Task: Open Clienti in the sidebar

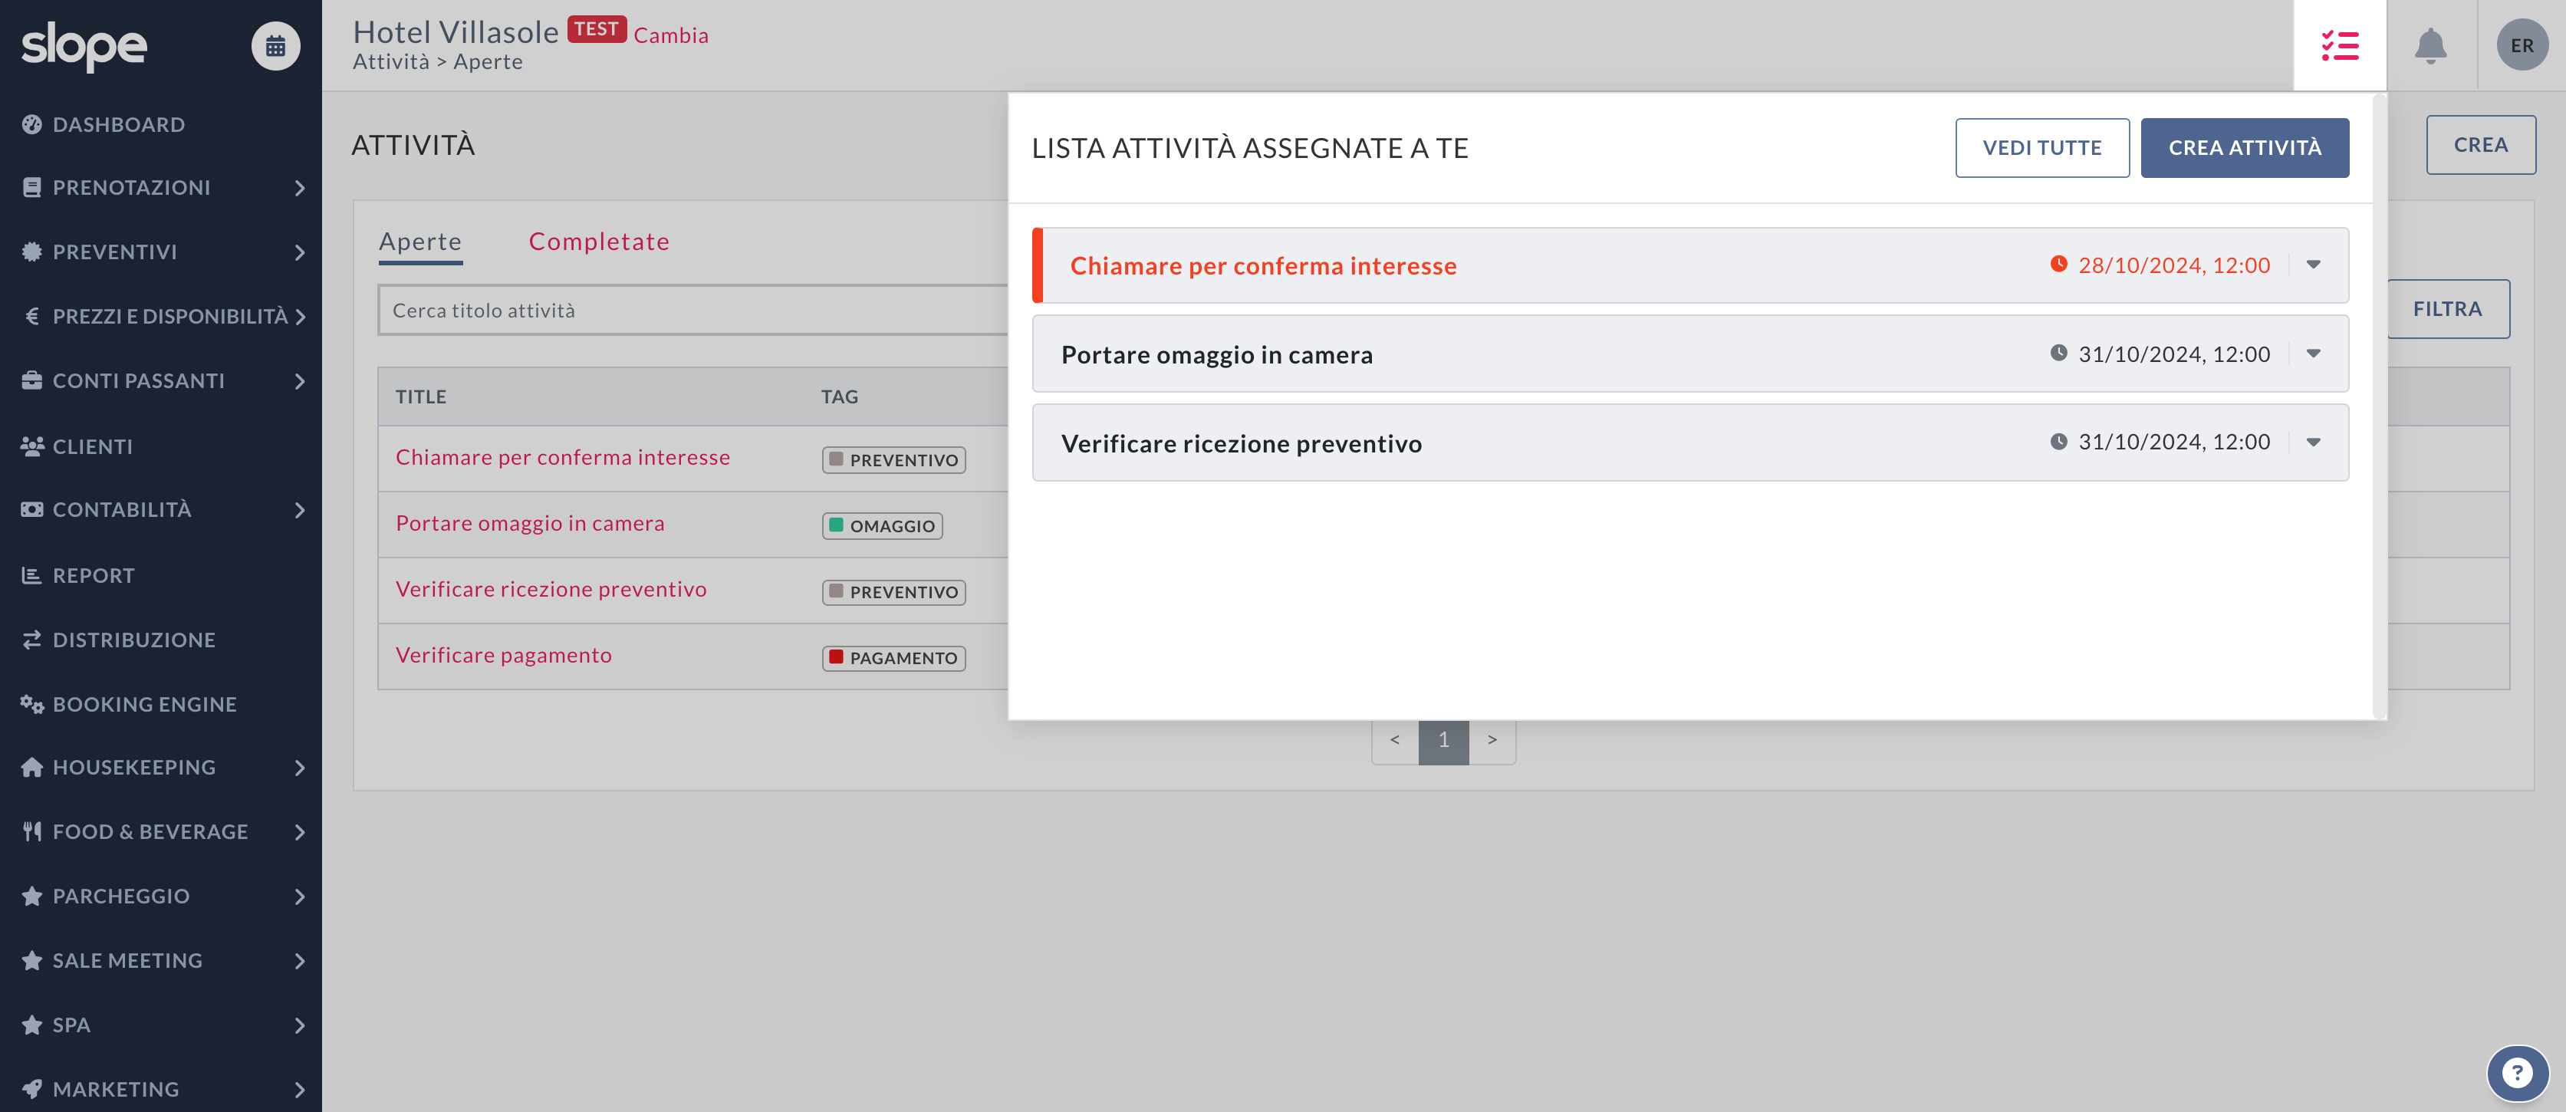Action: click(92, 446)
